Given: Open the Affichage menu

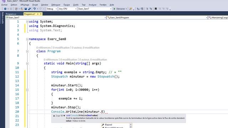Looking at the screenshot, I should click(25, 5).
